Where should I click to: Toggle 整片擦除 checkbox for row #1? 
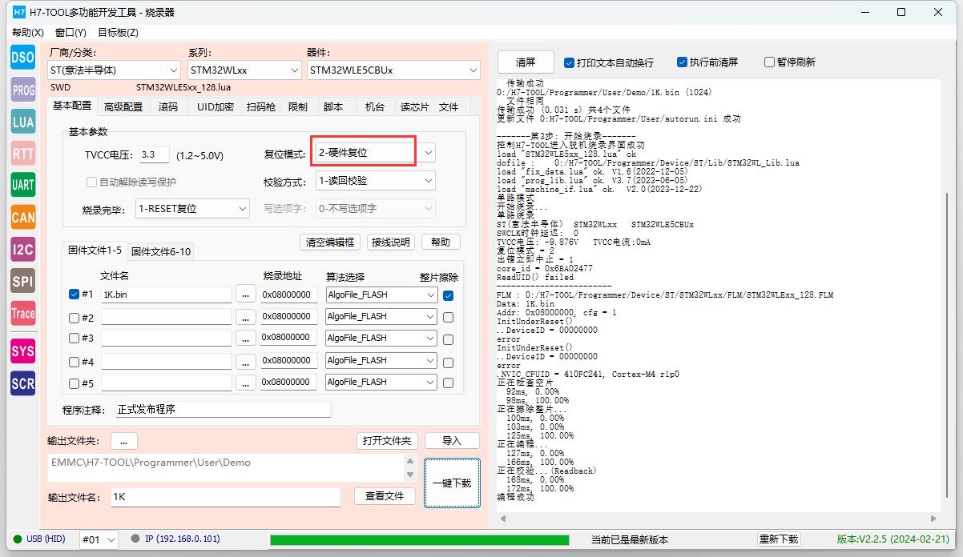[x=448, y=295]
